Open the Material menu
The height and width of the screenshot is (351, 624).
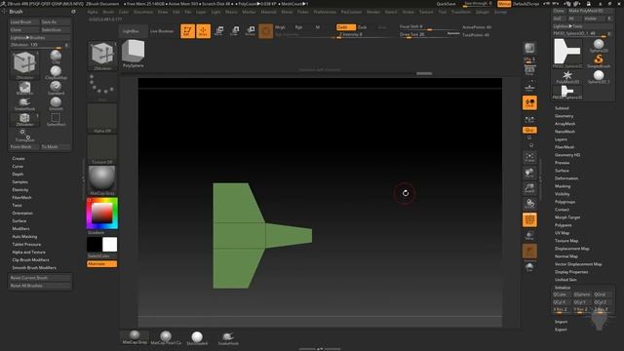tap(269, 12)
